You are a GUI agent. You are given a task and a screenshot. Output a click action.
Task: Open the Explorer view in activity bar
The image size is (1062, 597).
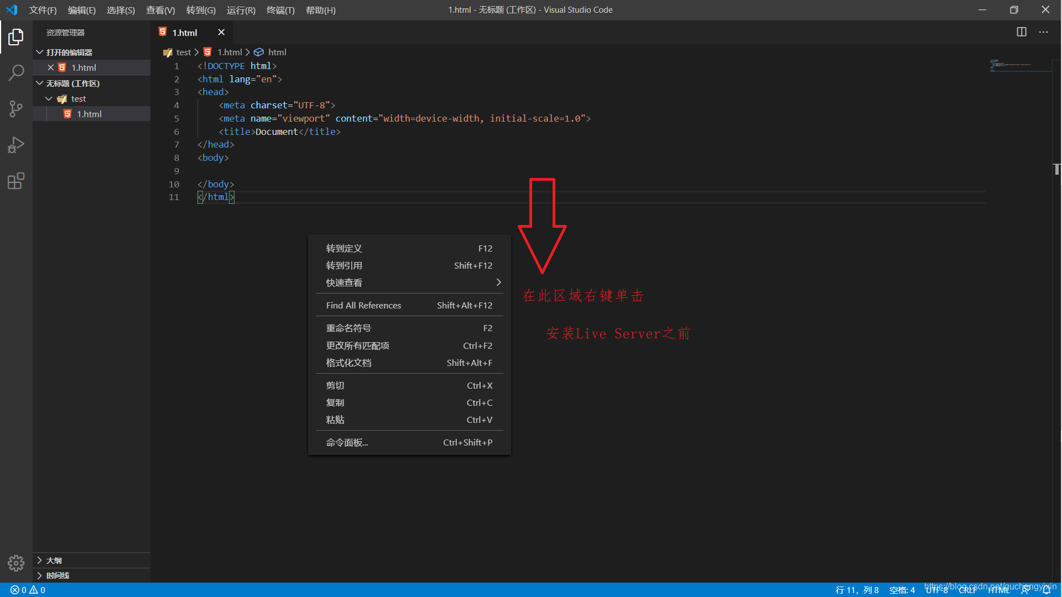point(16,37)
